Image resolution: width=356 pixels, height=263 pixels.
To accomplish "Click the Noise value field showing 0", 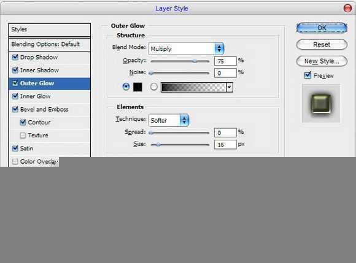I will point(225,73).
